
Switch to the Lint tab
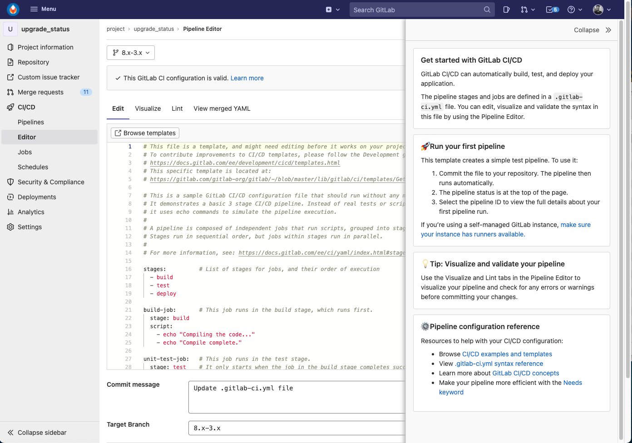pos(177,108)
